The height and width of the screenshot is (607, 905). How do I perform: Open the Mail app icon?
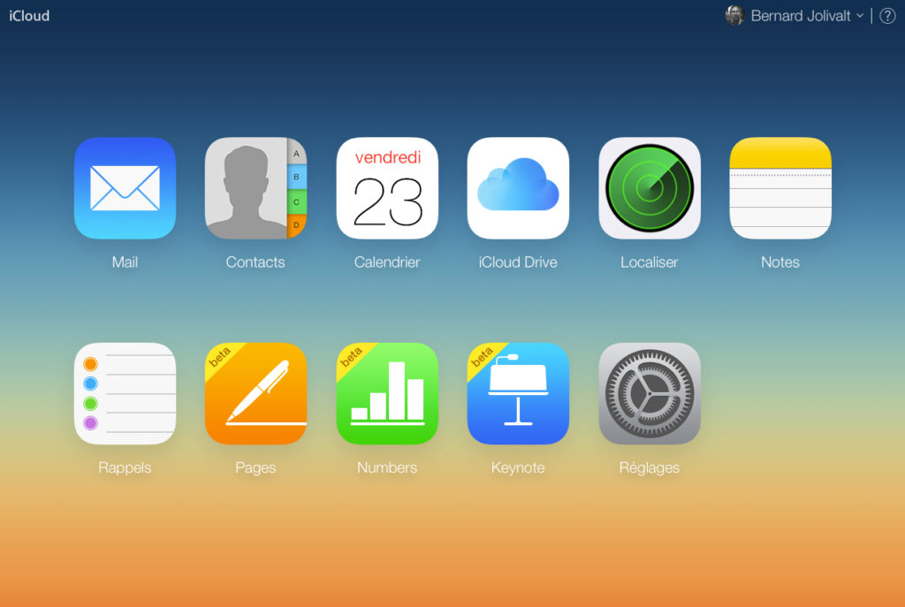click(x=125, y=188)
